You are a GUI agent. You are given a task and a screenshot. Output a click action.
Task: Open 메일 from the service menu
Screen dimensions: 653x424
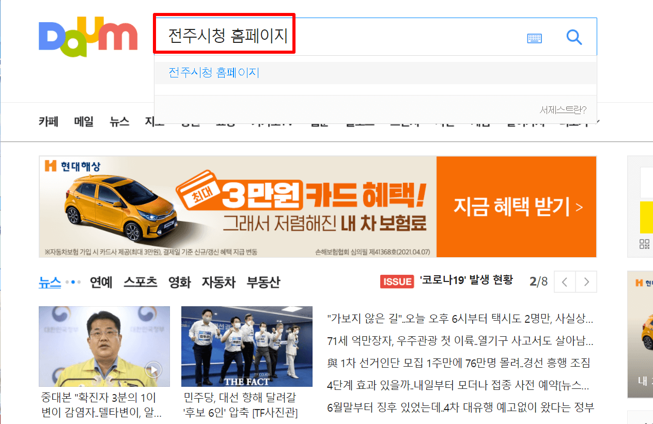(x=84, y=122)
